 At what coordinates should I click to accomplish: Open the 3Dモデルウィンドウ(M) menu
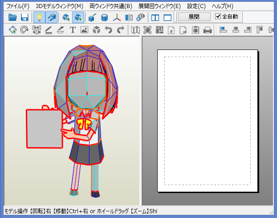pyautogui.click(x=59, y=6)
